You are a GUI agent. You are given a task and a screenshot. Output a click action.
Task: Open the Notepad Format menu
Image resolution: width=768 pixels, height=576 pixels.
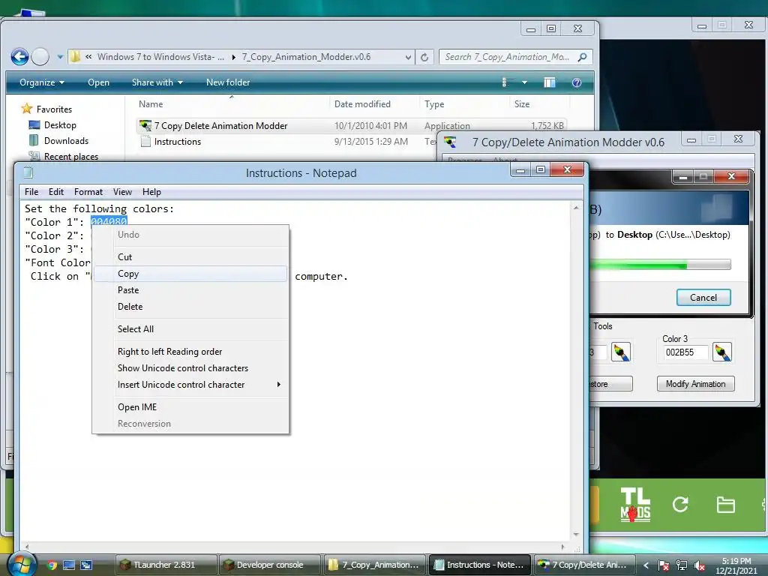[x=88, y=192]
